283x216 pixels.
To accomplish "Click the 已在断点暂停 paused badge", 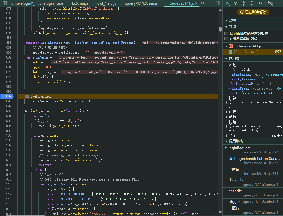I will pos(253,12).
